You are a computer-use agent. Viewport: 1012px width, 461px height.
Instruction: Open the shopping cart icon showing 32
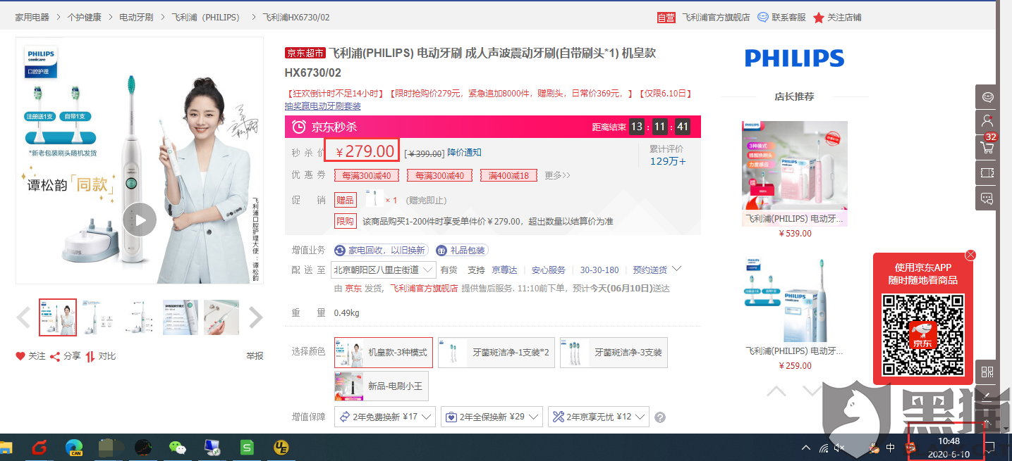[987, 147]
